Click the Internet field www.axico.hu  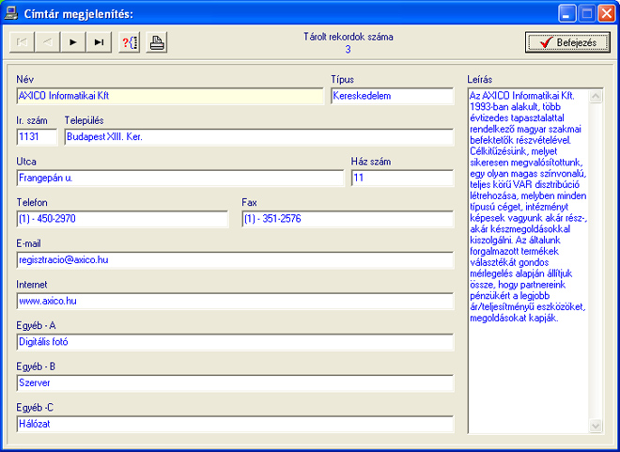tap(235, 301)
